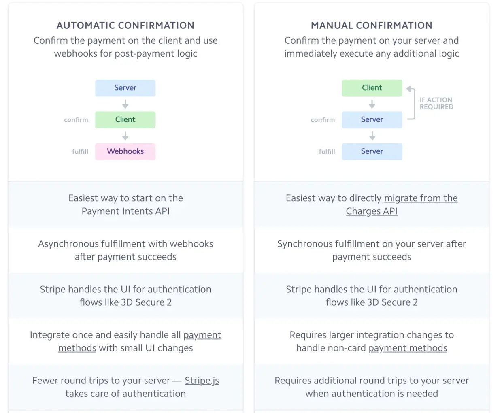The width and height of the screenshot is (502, 413).
Task: Click the 'Automatic Confirmation' heading
Action: 125,26
